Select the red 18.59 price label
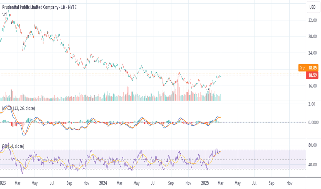 (x=312, y=75)
